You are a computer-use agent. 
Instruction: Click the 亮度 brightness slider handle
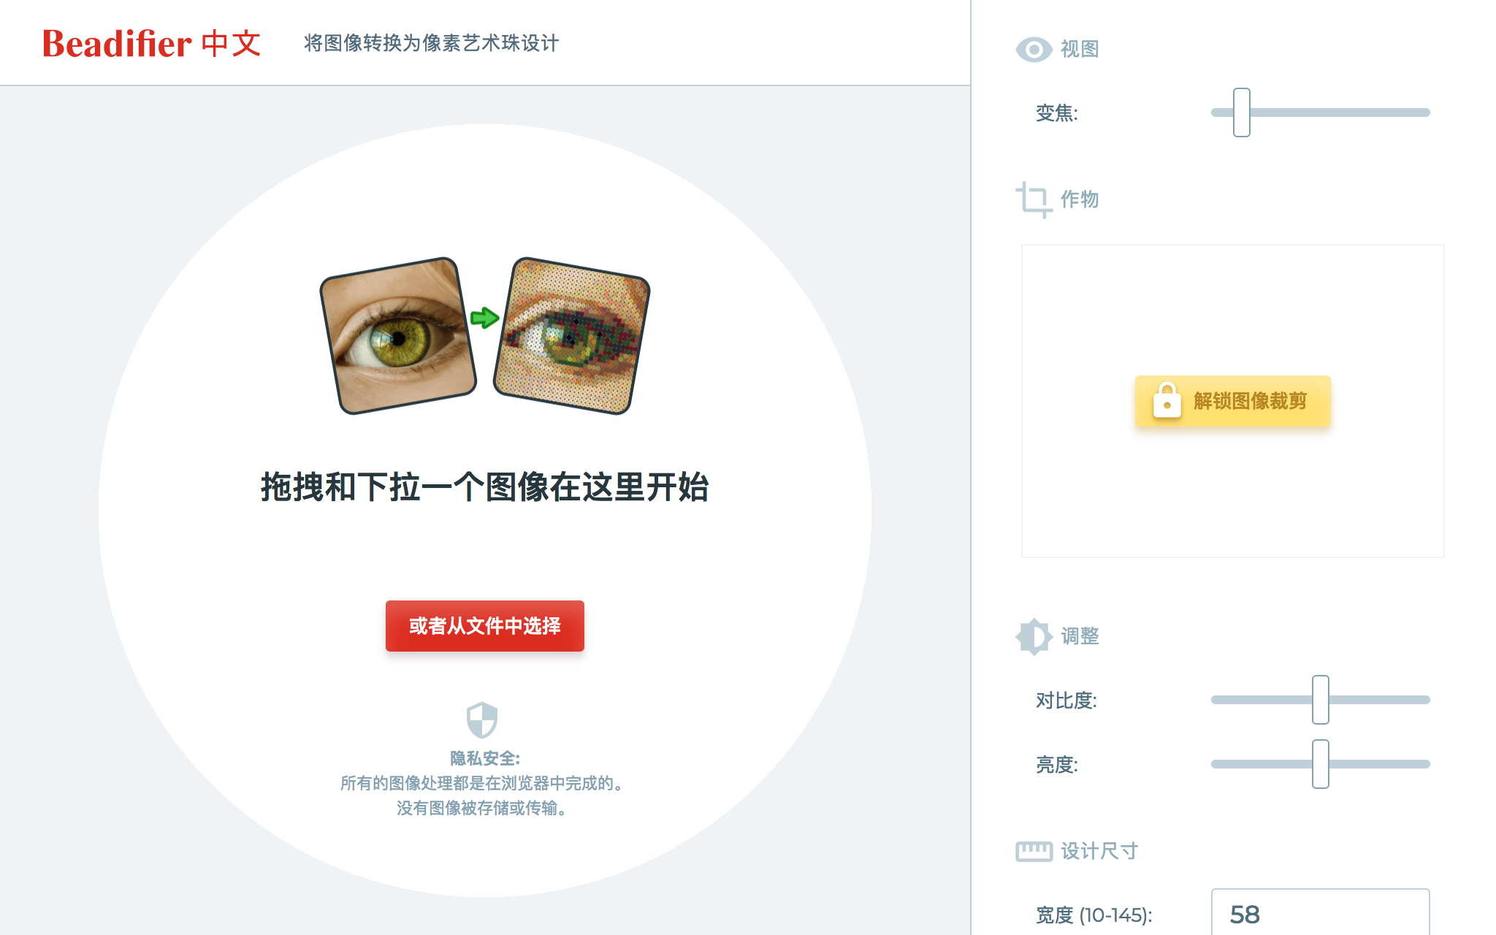(x=1321, y=764)
